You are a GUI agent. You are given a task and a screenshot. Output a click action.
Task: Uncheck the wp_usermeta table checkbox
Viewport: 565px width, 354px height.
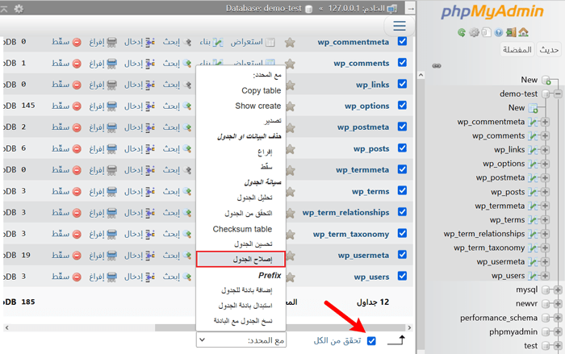pyautogui.click(x=402, y=255)
